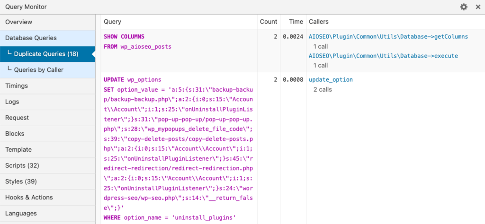
Task: Switch to the Logs panel
Action: click(48, 102)
